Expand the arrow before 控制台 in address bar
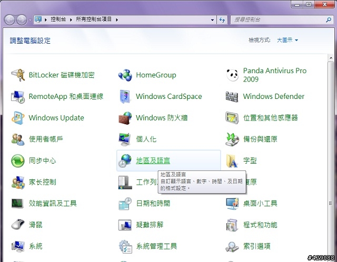Viewport: 337px width, 262px height. tap(46, 20)
